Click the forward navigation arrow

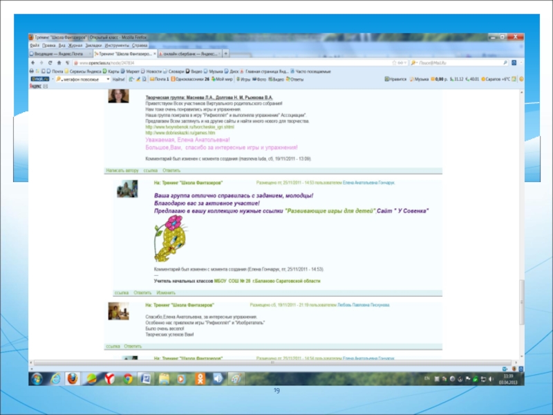click(x=41, y=63)
